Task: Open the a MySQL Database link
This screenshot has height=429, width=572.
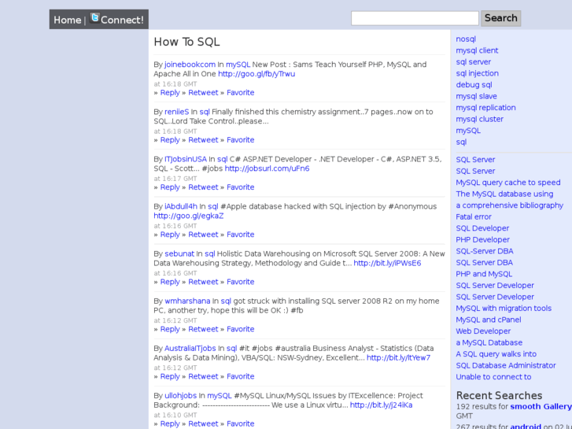Action: [x=489, y=343]
